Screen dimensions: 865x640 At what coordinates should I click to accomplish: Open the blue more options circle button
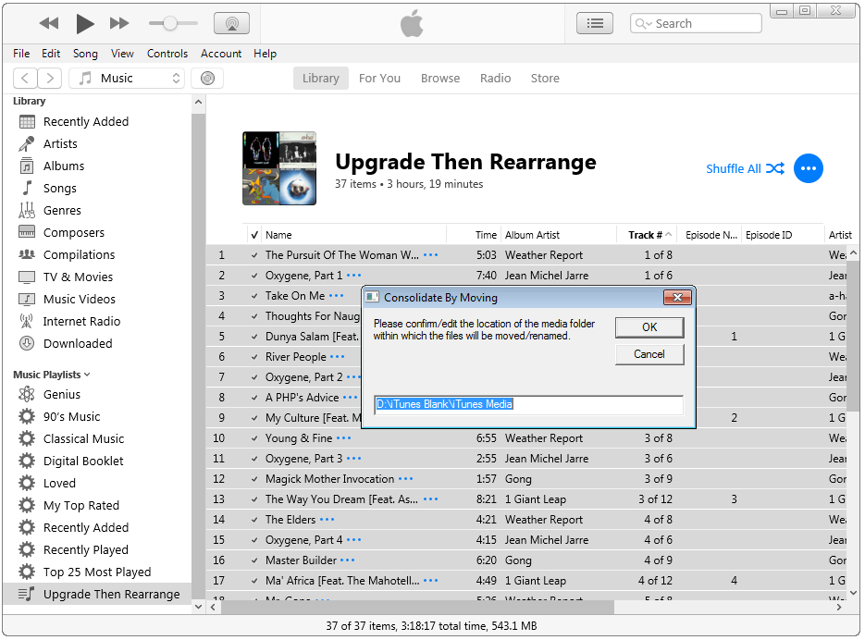(809, 168)
